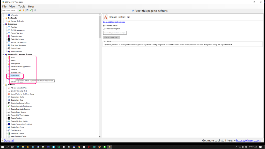
Task: Open the View menu
Action: [x=12, y=6]
